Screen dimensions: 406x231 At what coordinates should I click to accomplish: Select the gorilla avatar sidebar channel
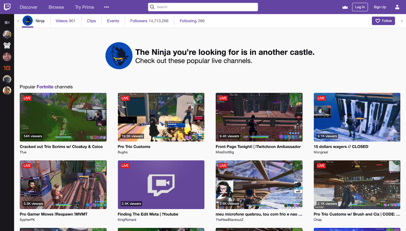7,45
